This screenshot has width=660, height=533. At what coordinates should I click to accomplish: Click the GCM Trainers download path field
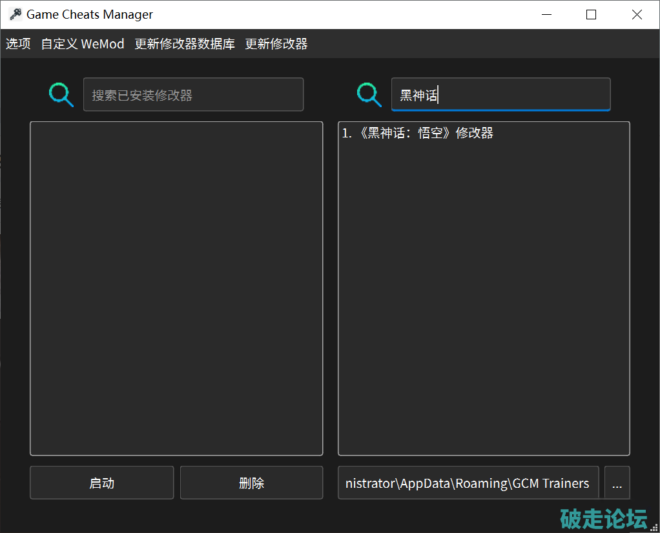click(x=468, y=483)
